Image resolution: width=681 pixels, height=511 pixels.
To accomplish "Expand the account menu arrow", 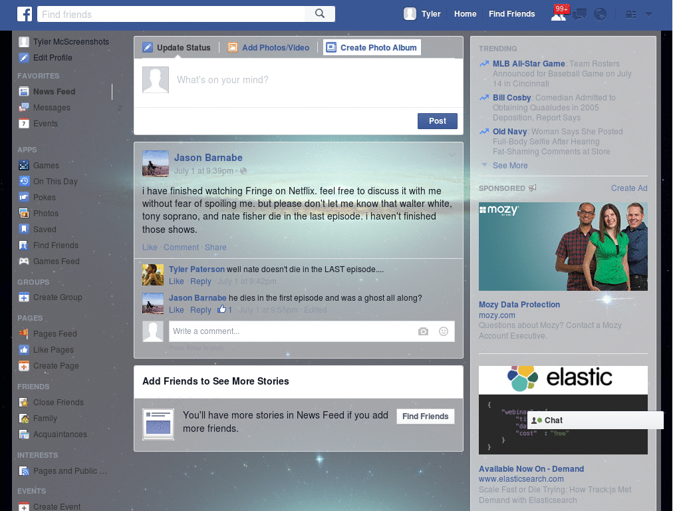I will (648, 15).
